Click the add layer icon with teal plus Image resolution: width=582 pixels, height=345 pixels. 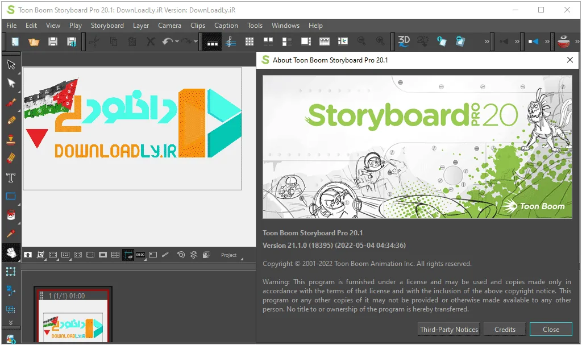pyautogui.click(x=441, y=41)
